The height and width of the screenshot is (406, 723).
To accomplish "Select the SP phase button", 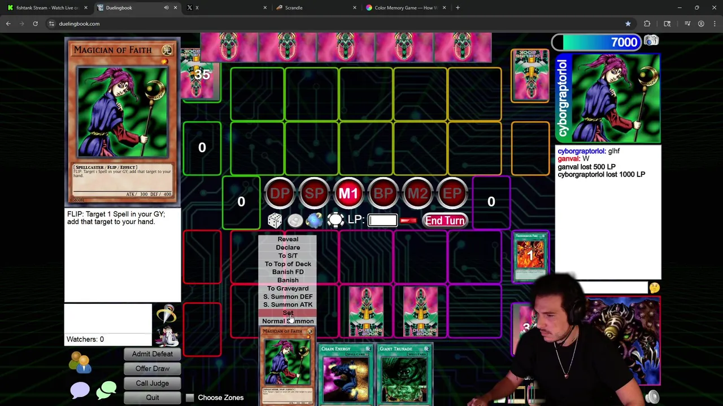I will (314, 193).
